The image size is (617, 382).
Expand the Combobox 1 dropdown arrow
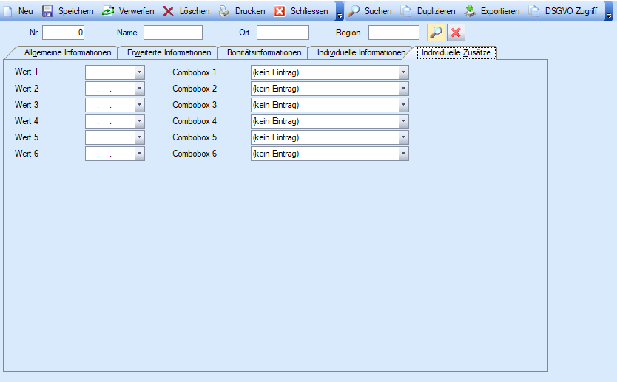click(403, 72)
